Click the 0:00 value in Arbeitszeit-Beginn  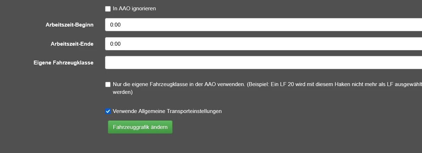pyautogui.click(x=116, y=25)
